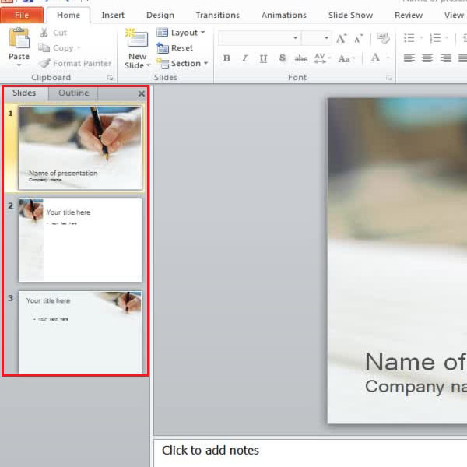The image size is (467, 467).
Task: Switch to the Insert ribbon tab
Action: [x=113, y=16]
